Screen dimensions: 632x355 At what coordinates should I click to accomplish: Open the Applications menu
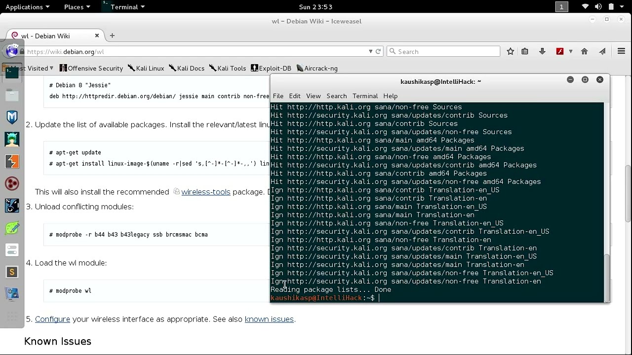[x=27, y=7]
